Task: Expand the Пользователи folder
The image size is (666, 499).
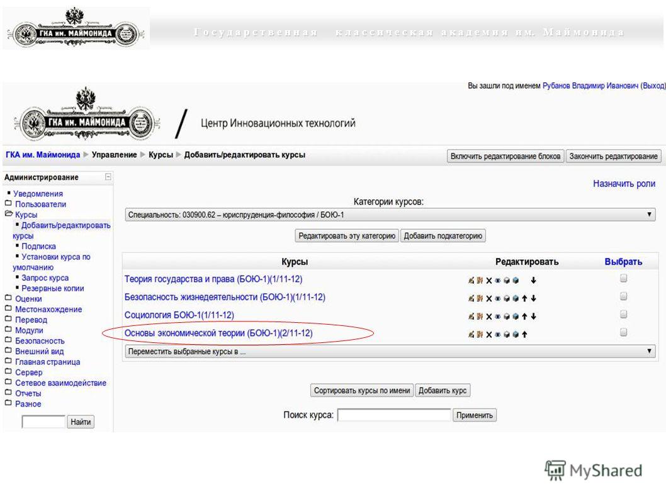Action: click(8, 203)
